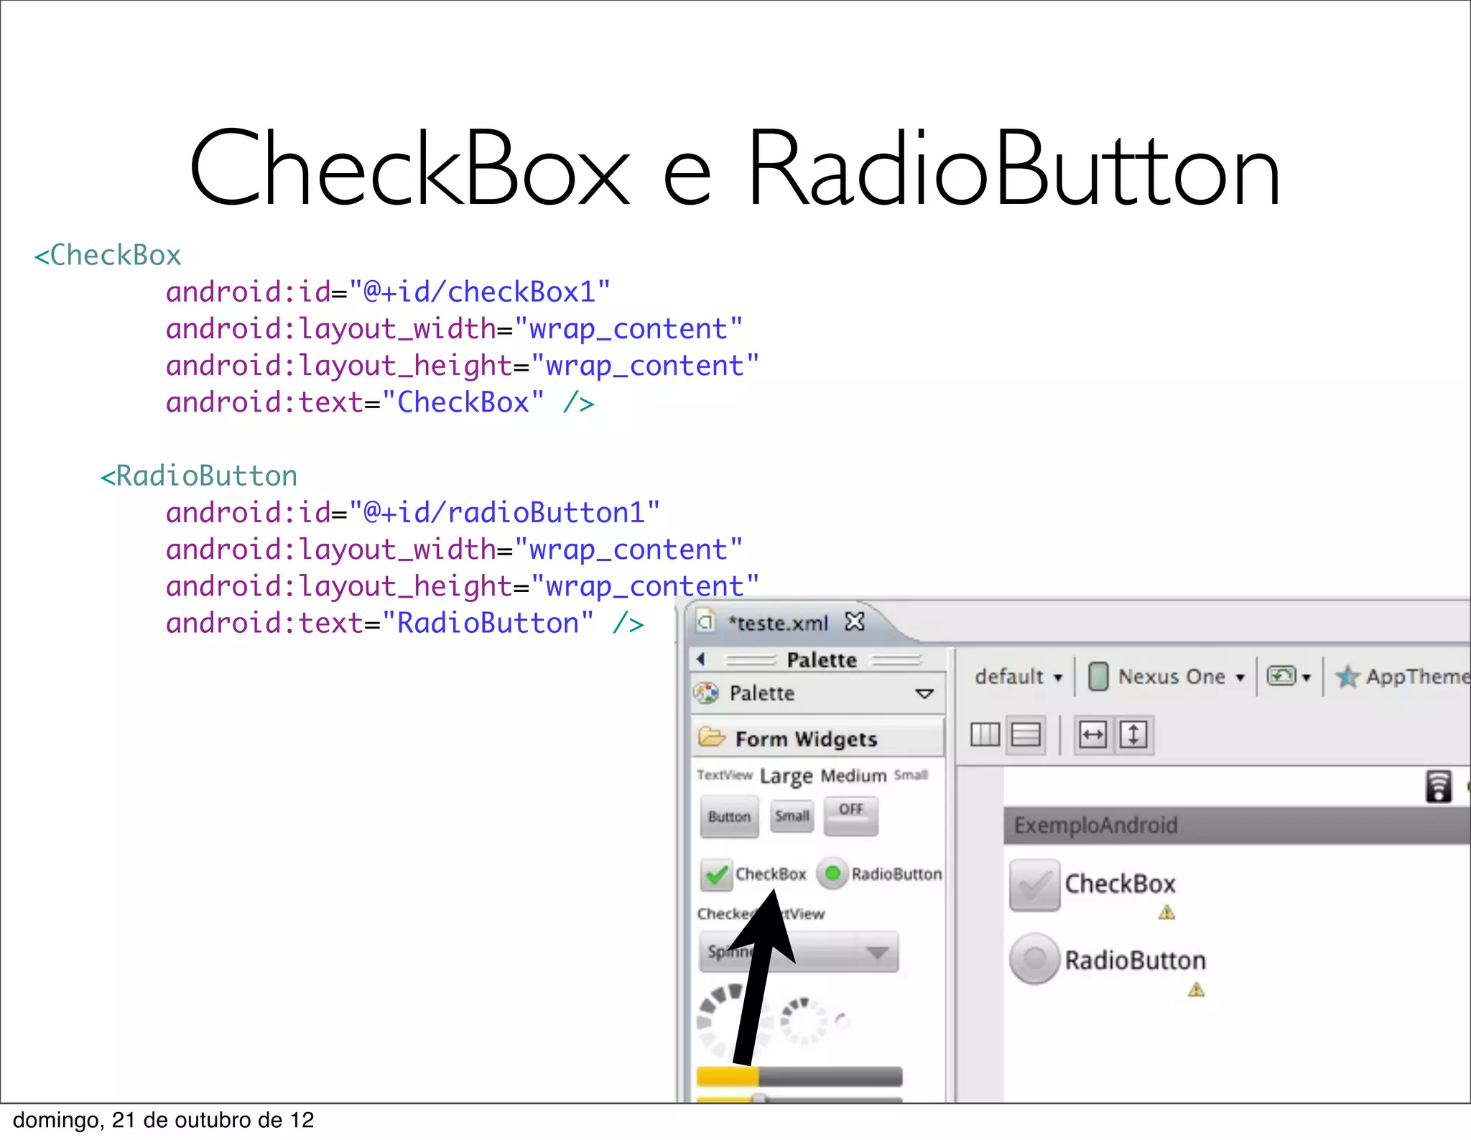
Task: Click warning icon under RadioButton
Action: click(x=1196, y=990)
